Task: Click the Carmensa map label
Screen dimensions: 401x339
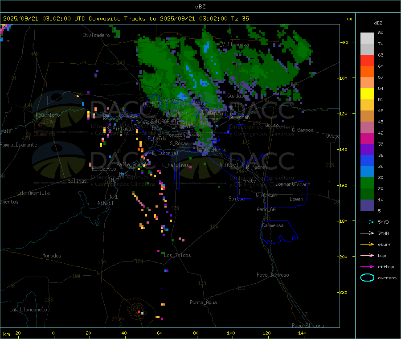Action: (x=273, y=225)
